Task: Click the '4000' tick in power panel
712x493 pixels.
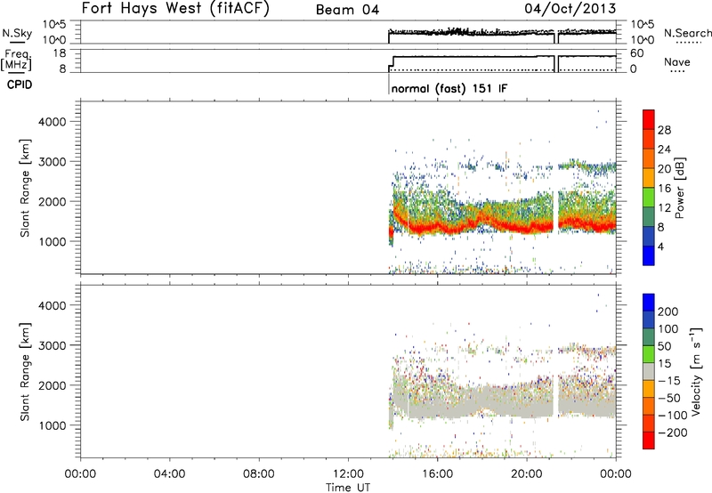Action: point(52,122)
